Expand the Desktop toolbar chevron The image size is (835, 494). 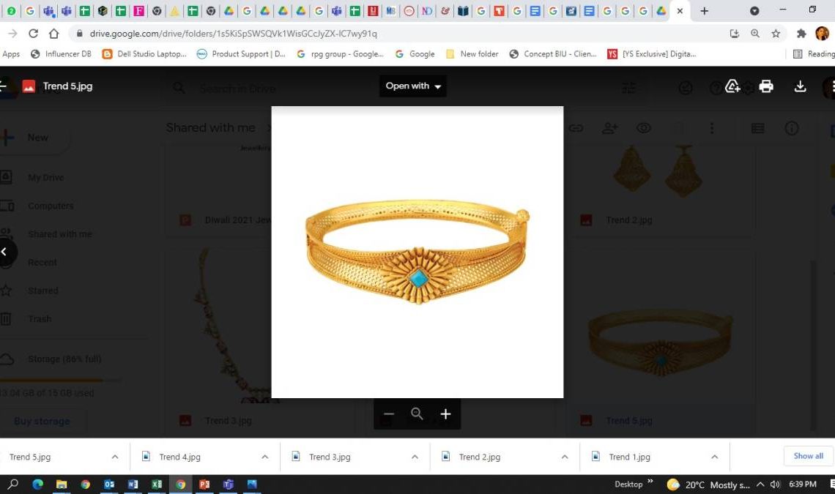[650, 482]
